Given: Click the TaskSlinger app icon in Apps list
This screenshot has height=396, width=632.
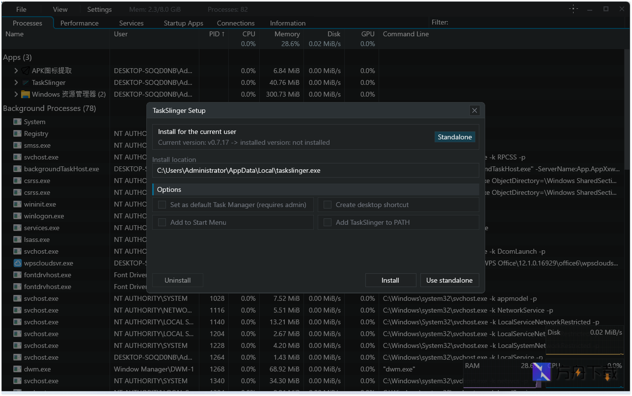Looking at the screenshot, I should (x=26, y=82).
